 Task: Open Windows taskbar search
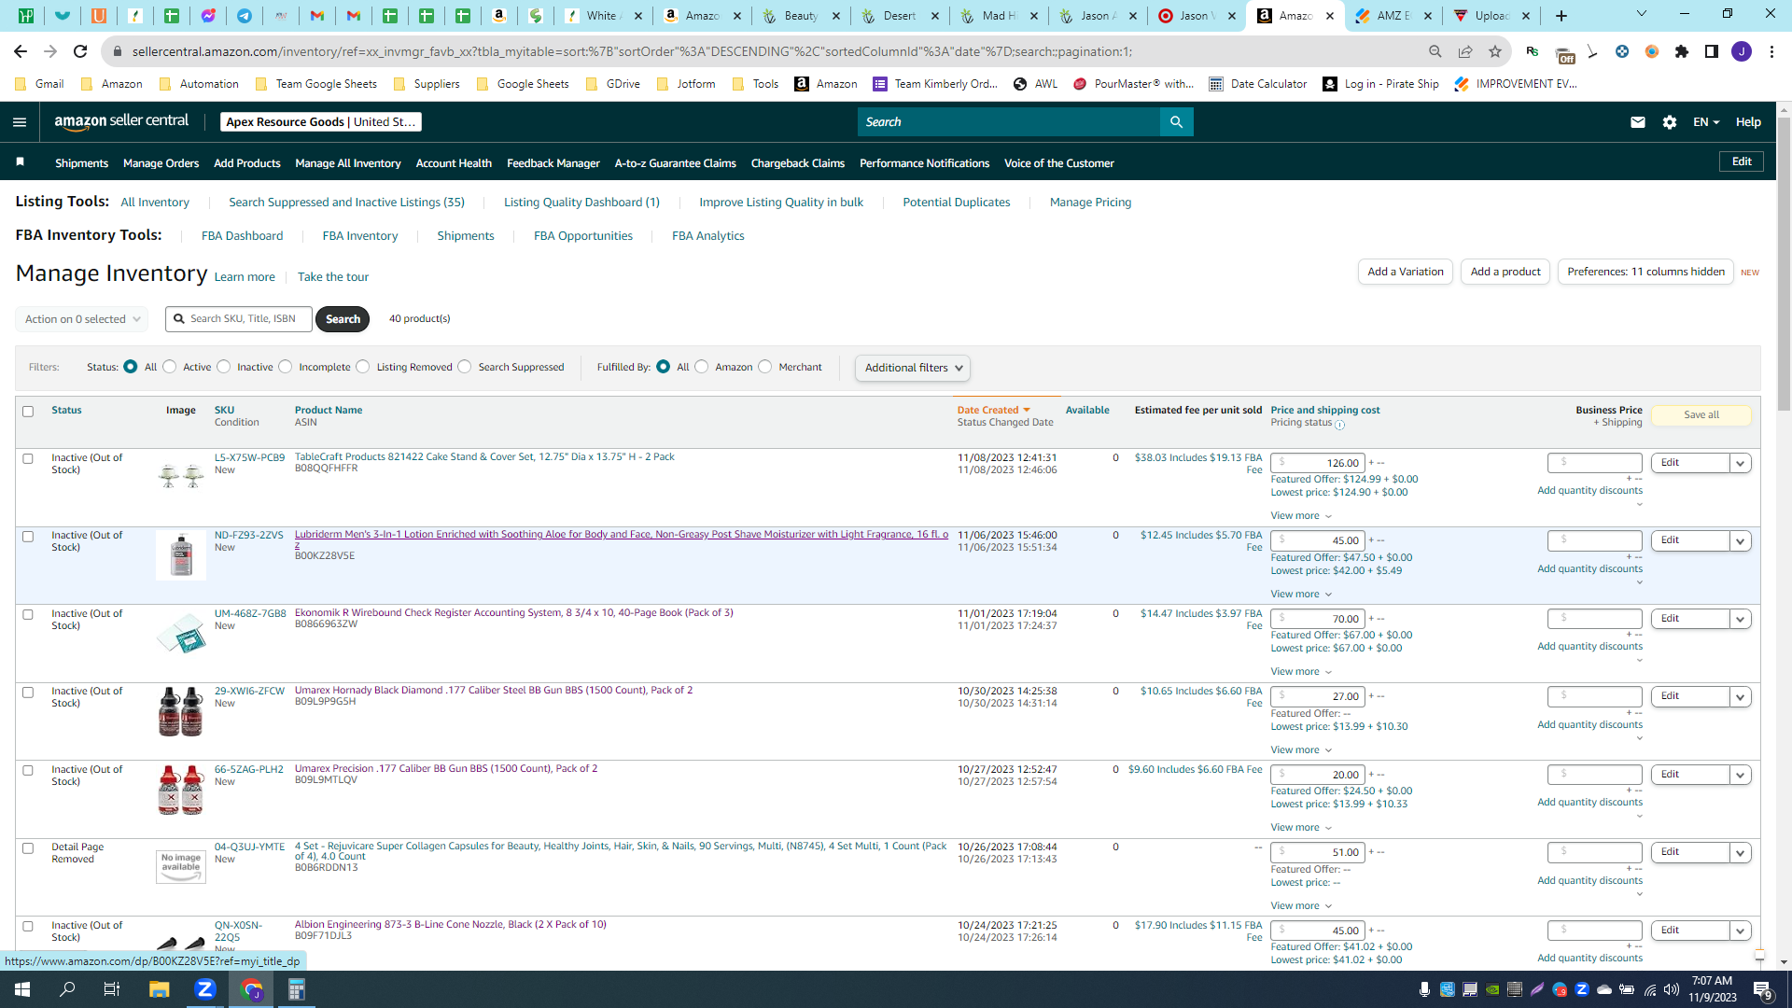coord(67,989)
